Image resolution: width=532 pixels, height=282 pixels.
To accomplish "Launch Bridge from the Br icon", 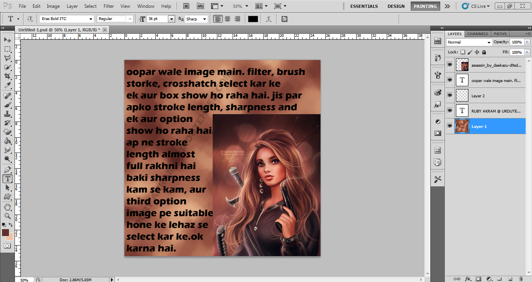I will 187,6.
